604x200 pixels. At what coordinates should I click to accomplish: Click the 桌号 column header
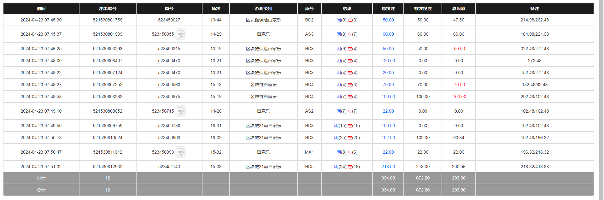point(309,9)
